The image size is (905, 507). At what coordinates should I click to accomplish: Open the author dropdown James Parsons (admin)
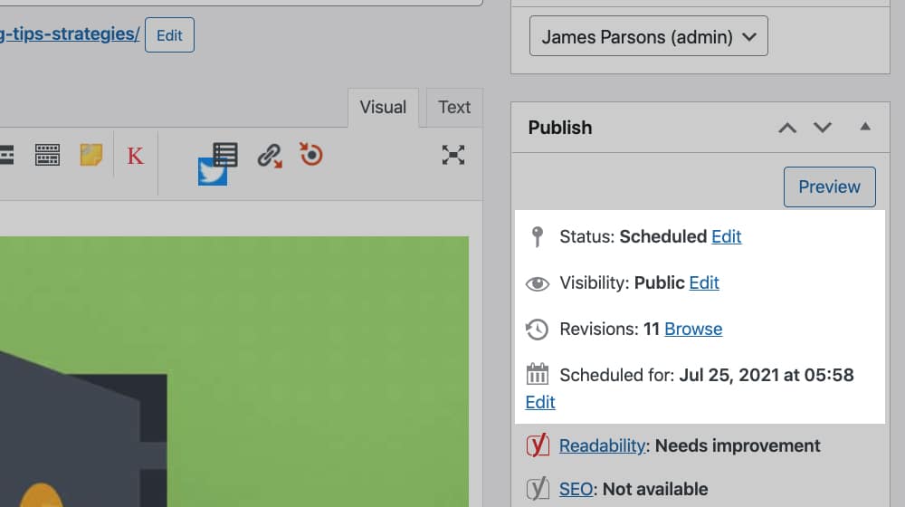[648, 37]
